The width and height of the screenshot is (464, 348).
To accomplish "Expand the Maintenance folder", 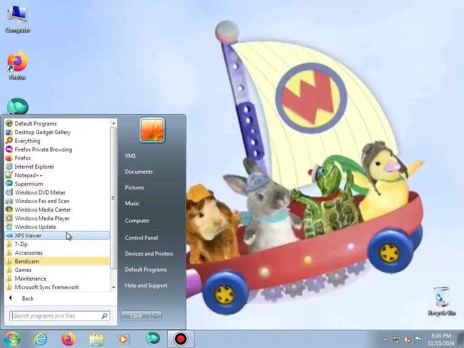I will click(58, 278).
